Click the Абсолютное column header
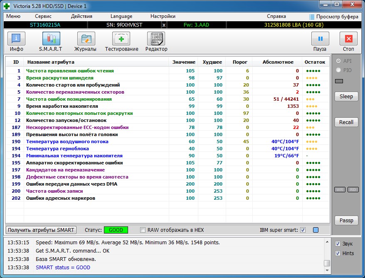Screen dimensions: 365x278 click(278, 62)
